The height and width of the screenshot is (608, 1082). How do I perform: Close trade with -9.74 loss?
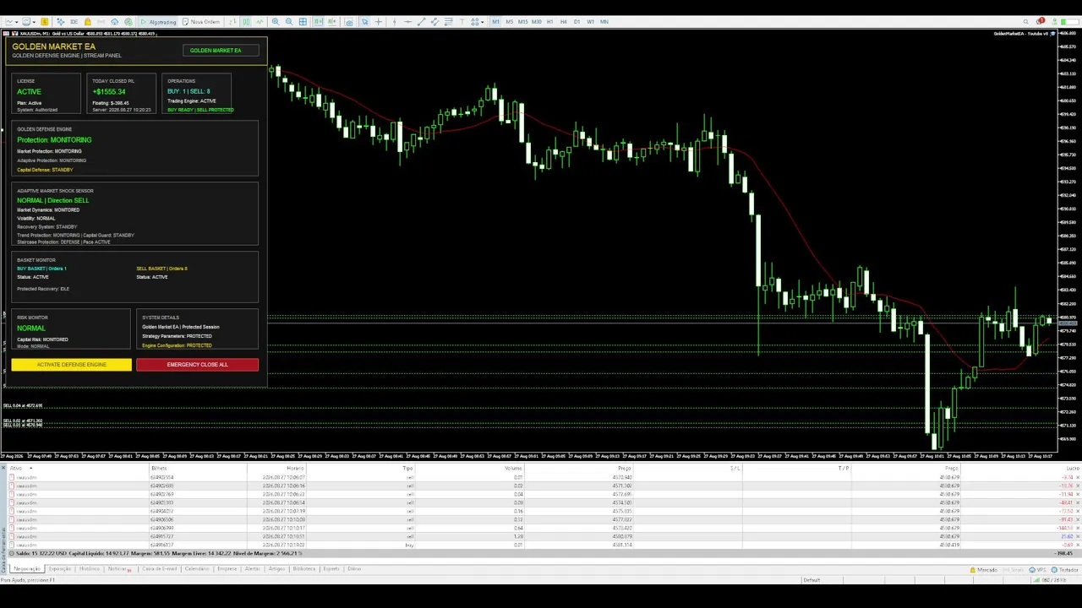coord(1077,477)
